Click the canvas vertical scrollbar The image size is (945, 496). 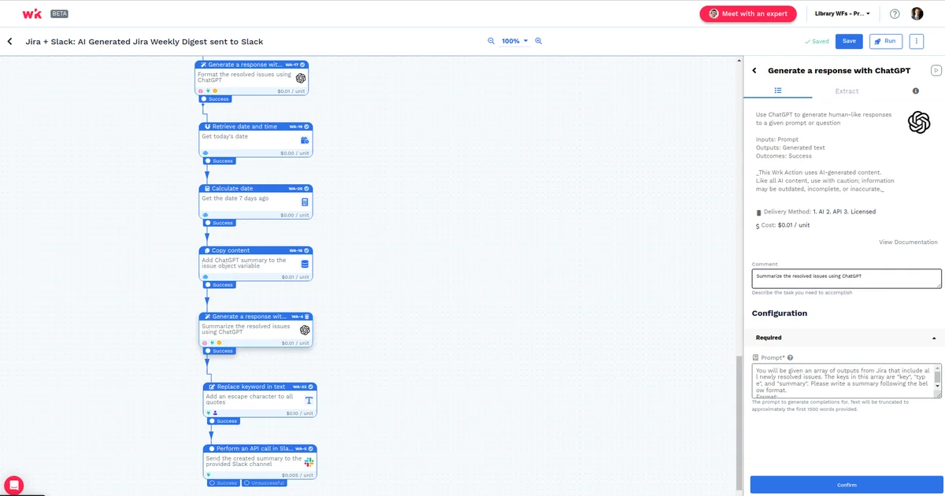tap(739, 421)
